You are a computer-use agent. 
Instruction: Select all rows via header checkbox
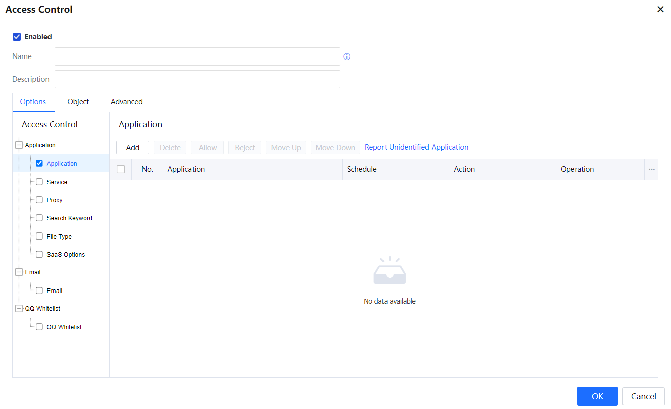121,170
